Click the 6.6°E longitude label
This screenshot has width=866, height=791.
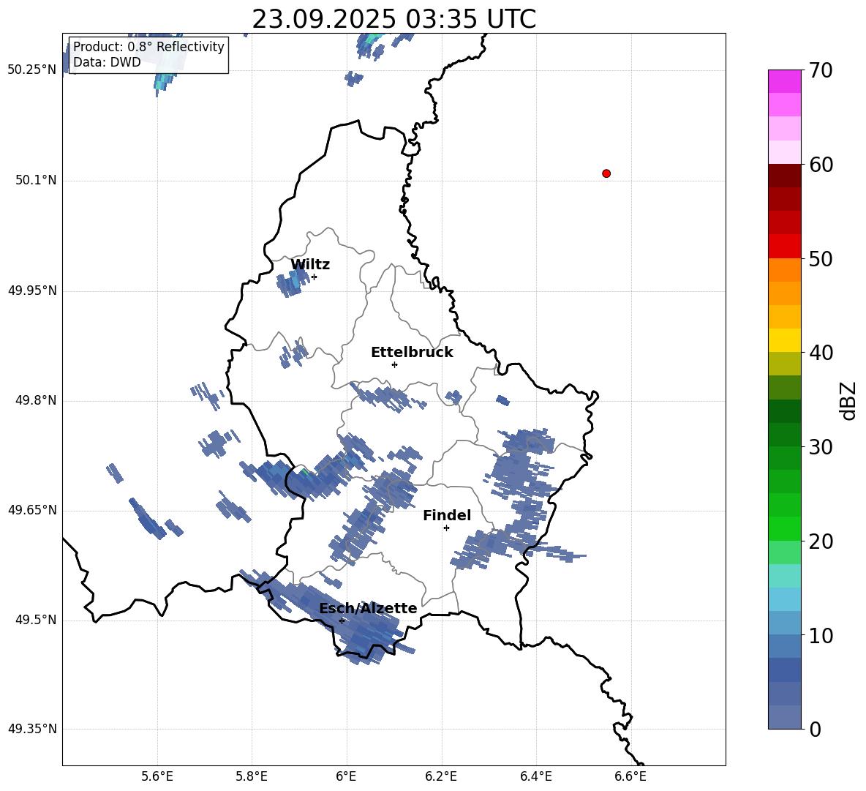630,776
